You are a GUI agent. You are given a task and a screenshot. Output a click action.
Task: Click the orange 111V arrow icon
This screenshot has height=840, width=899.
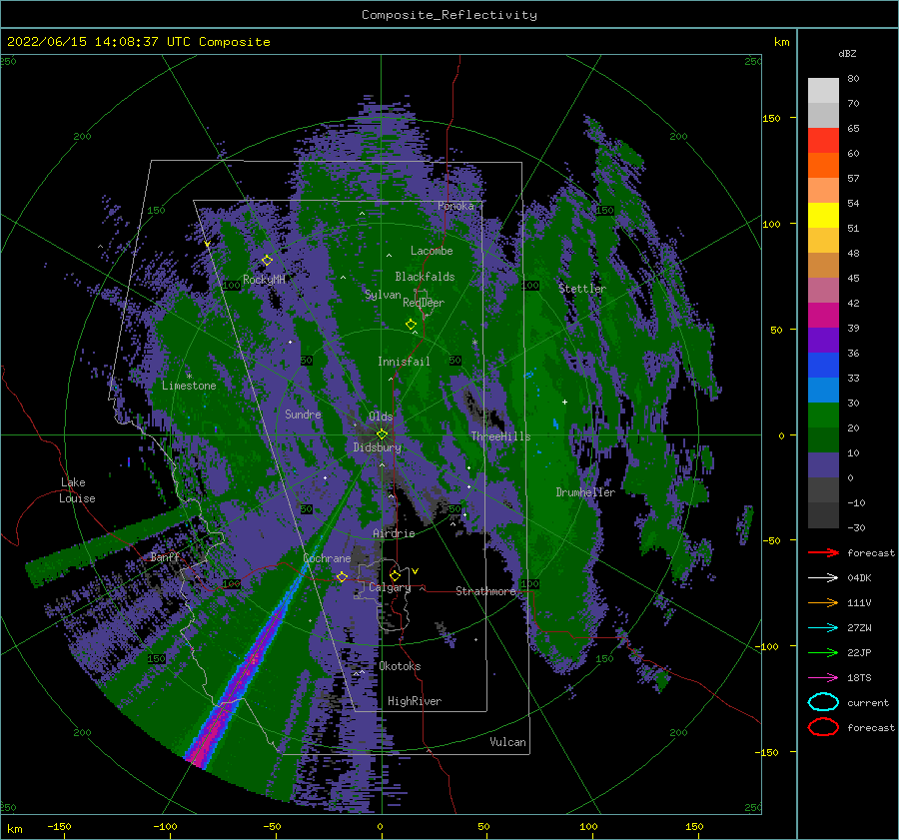click(x=823, y=602)
